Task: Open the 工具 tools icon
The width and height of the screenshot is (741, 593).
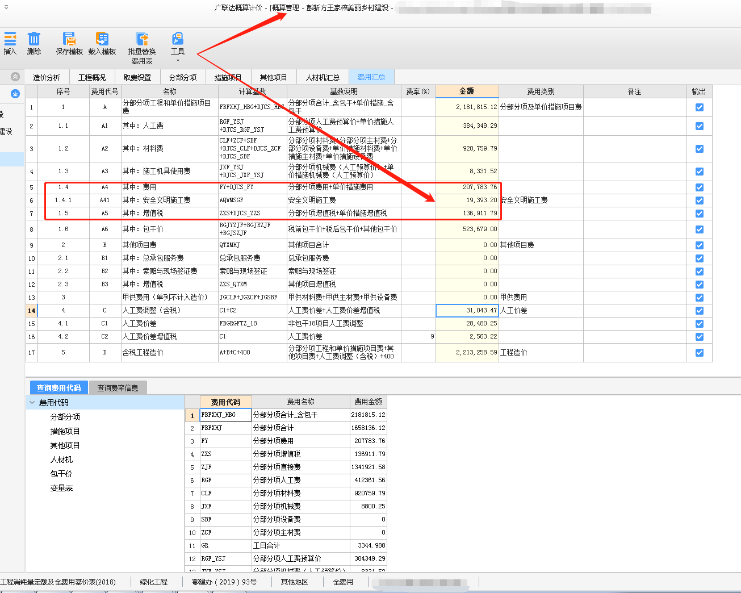Action: tap(178, 39)
